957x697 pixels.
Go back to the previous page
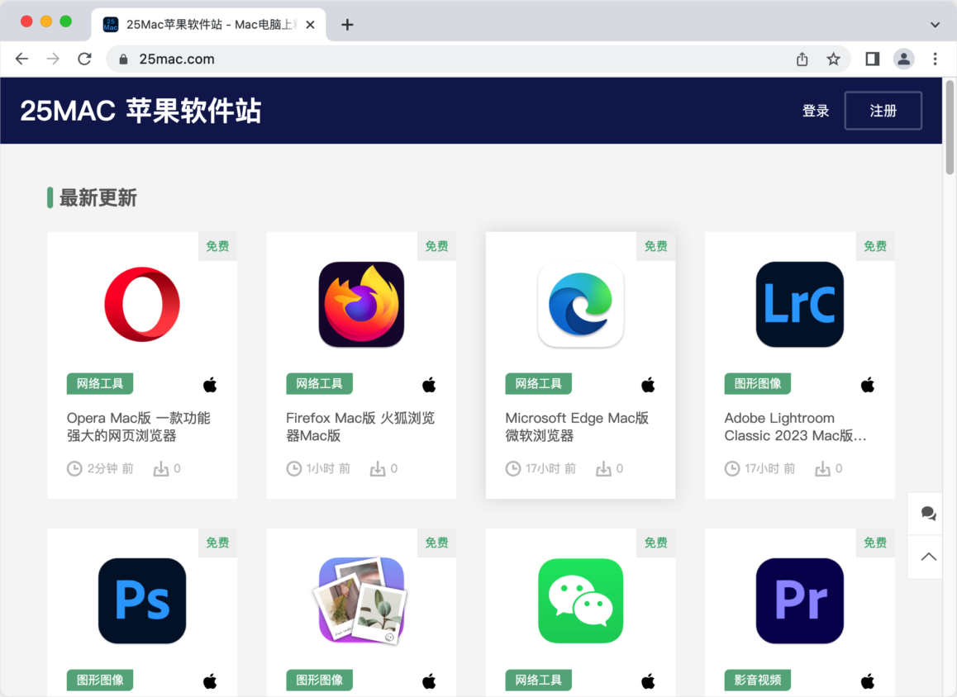[22, 59]
